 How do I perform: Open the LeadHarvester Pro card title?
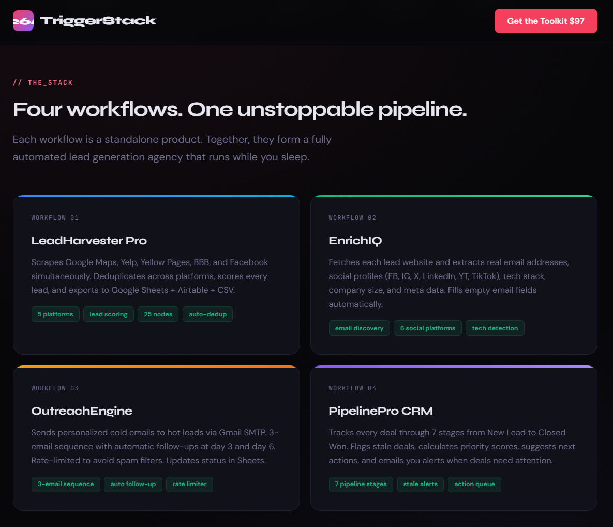pos(89,241)
